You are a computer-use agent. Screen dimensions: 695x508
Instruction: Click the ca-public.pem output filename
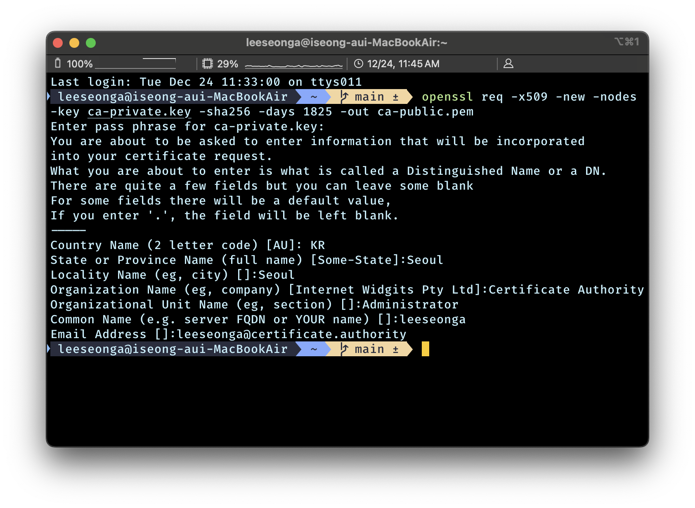[x=426, y=112]
